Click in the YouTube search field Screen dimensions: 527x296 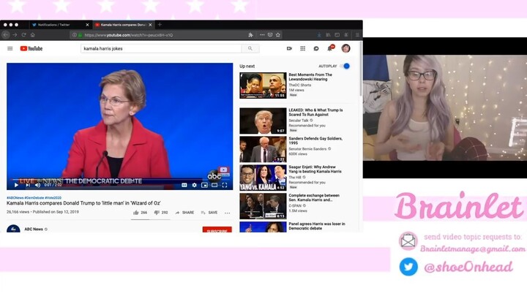click(x=161, y=49)
